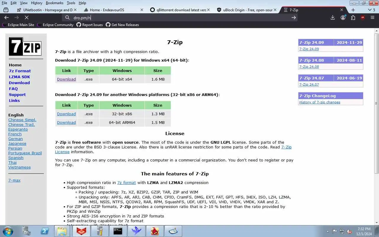Open the blue bird taskbar icon
Screen dimensions: 379x237
136,231
